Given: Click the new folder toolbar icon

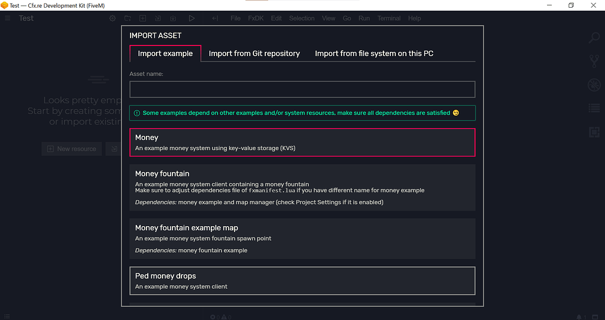Looking at the screenshot, I should point(128,18).
